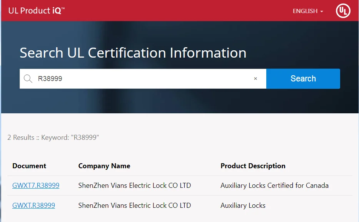Click the Company Name column header
Viewport: 359px width, 222px height.
[x=104, y=166]
